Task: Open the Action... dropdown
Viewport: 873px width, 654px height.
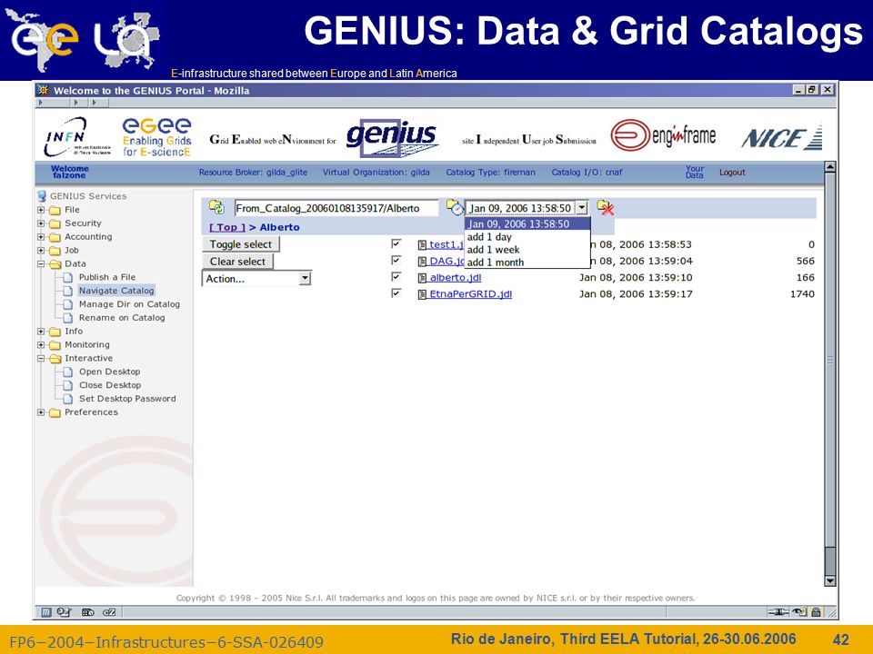Action: (256, 279)
